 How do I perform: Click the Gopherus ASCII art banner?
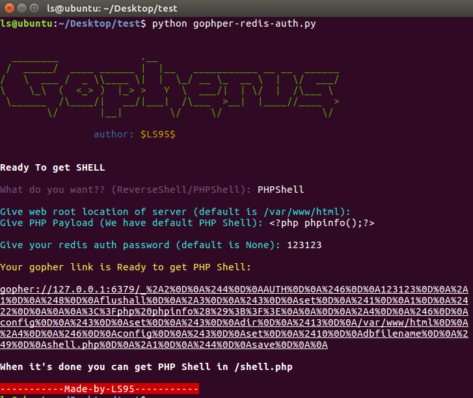[170, 87]
